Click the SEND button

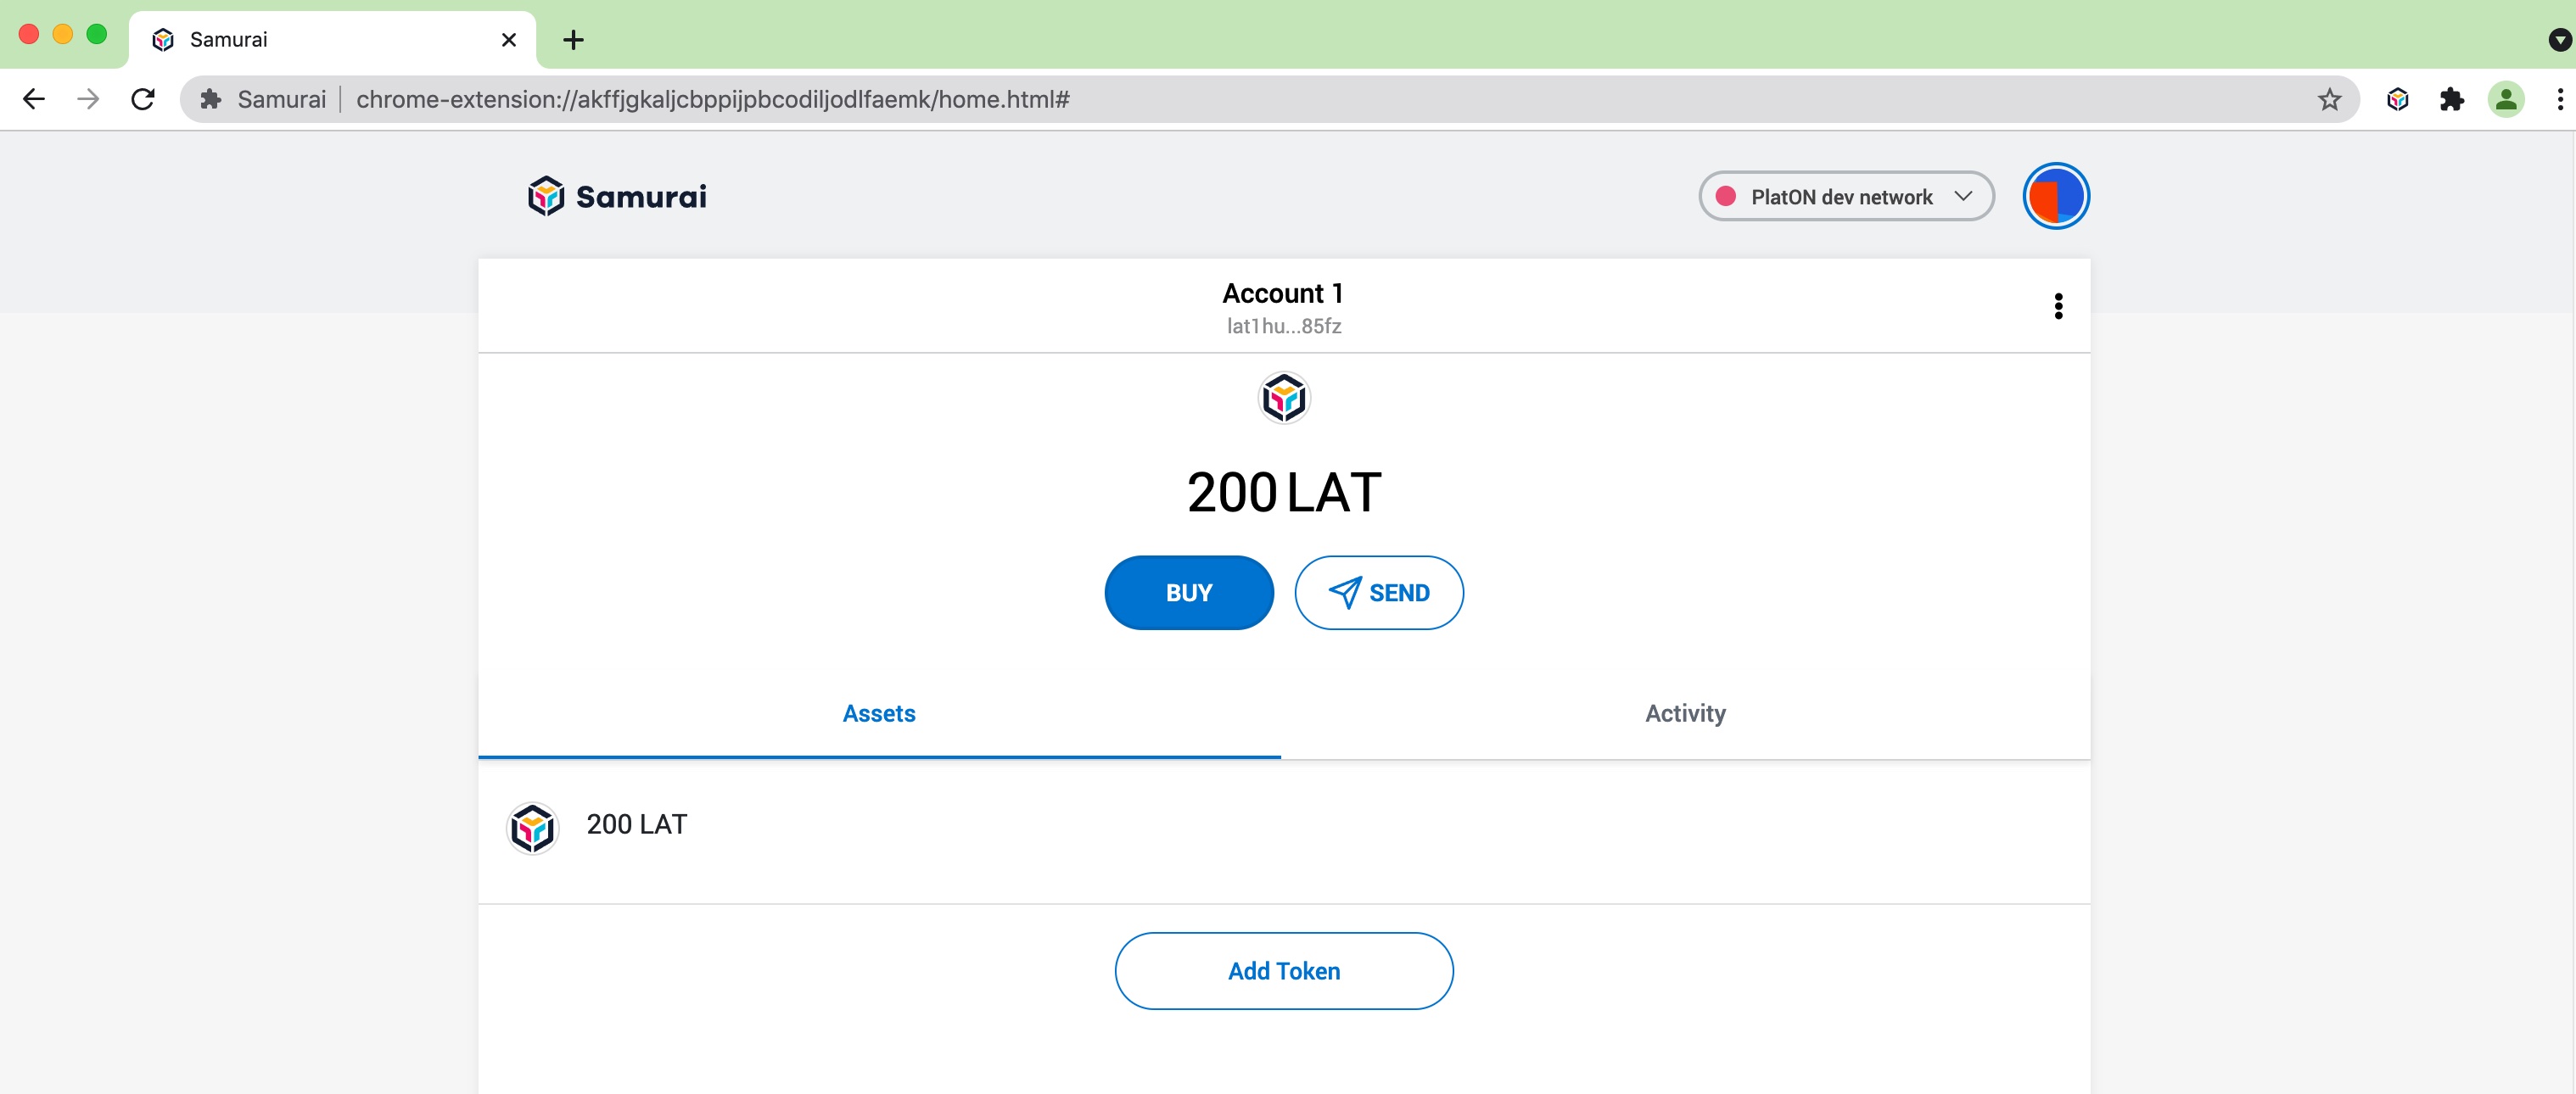(x=1378, y=593)
